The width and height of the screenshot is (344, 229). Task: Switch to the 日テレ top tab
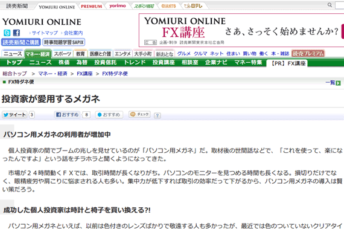click(x=194, y=6)
